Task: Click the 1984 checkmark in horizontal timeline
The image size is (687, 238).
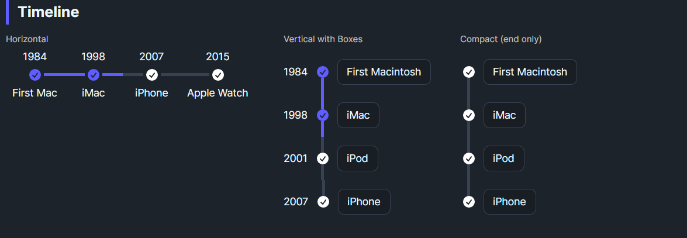Action: (35, 75)
